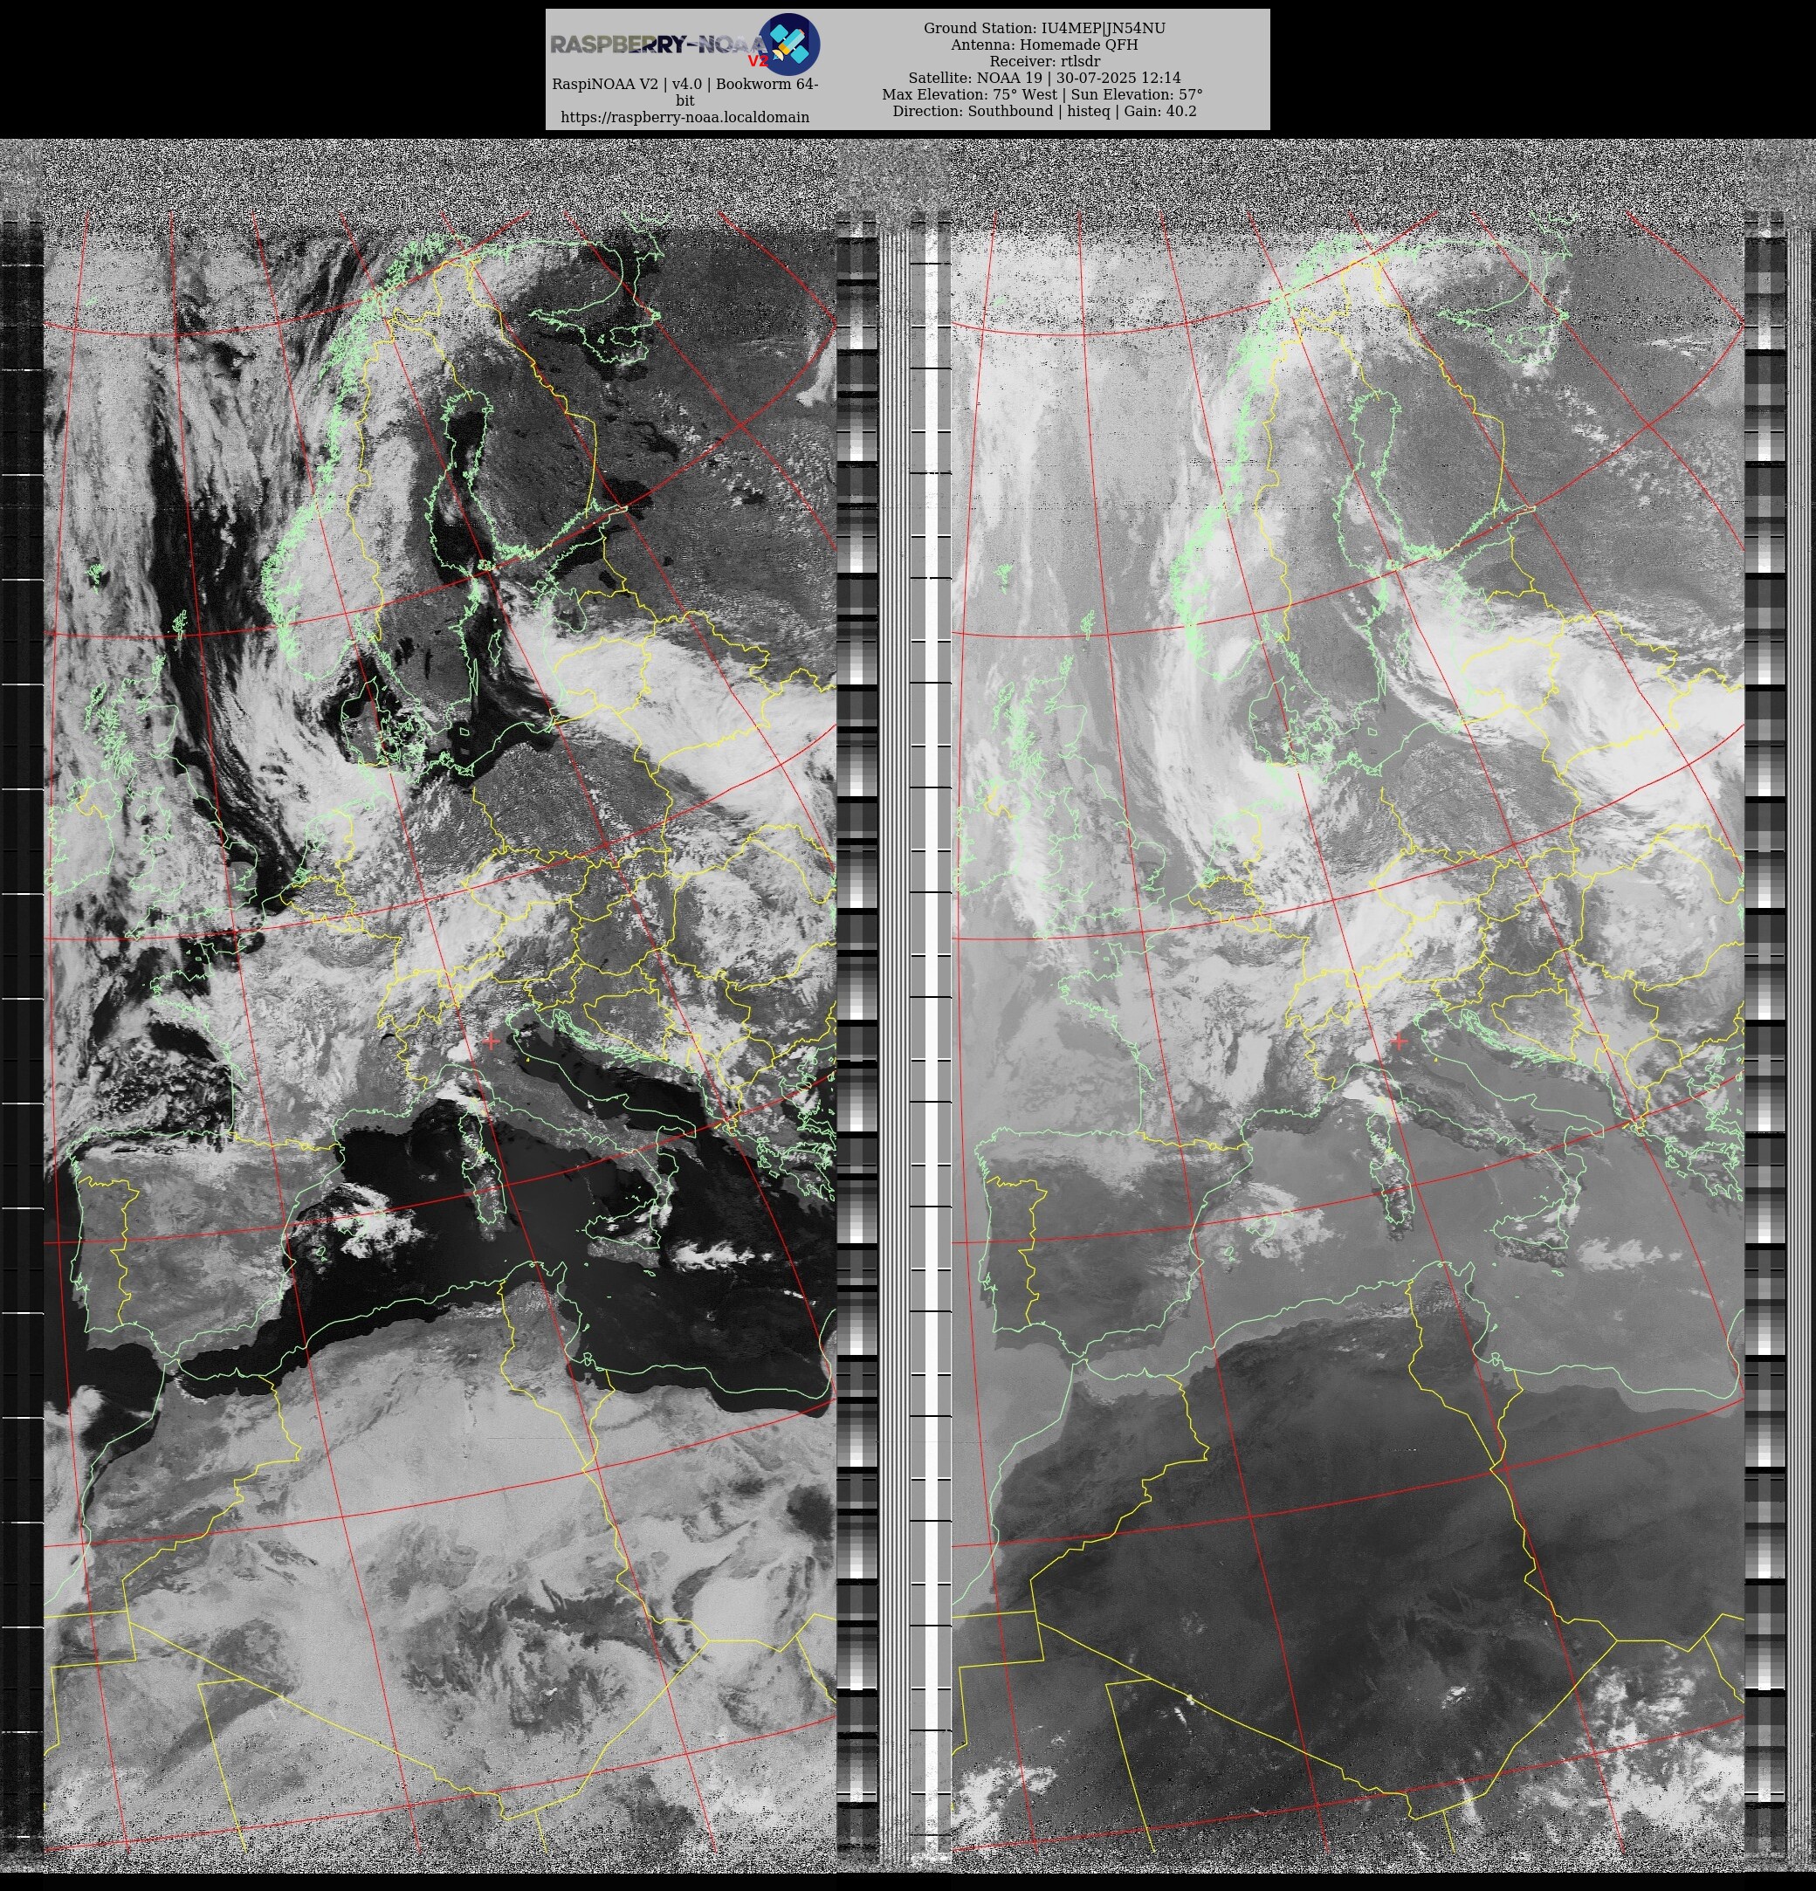Screen dimensions: 1816x1891
Task: Select the 'Antenna: Homemade QFH' line
Action: point(1044,45)
